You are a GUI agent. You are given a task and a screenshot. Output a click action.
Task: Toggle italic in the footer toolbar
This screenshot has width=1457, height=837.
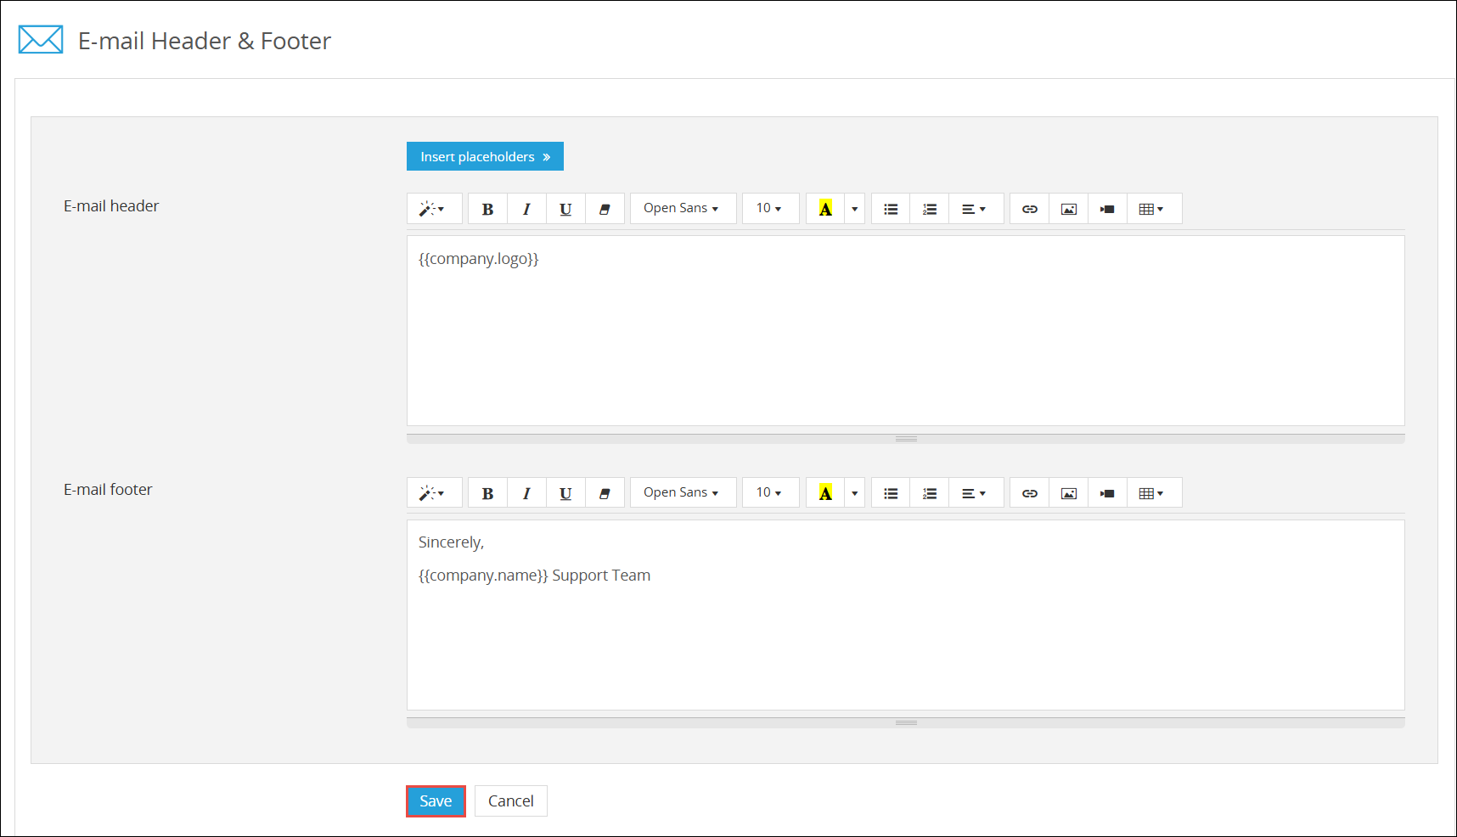click(526, 493)
